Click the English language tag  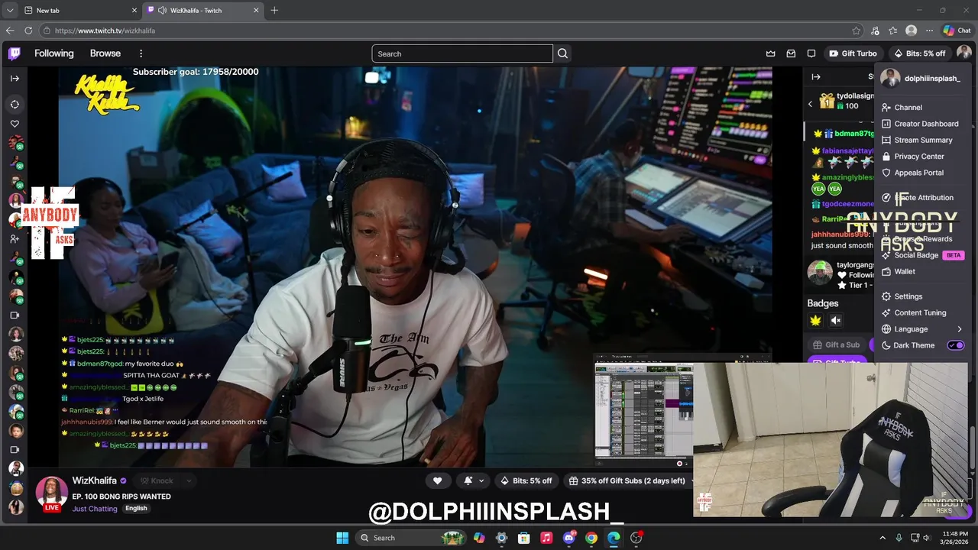[136, 509]
